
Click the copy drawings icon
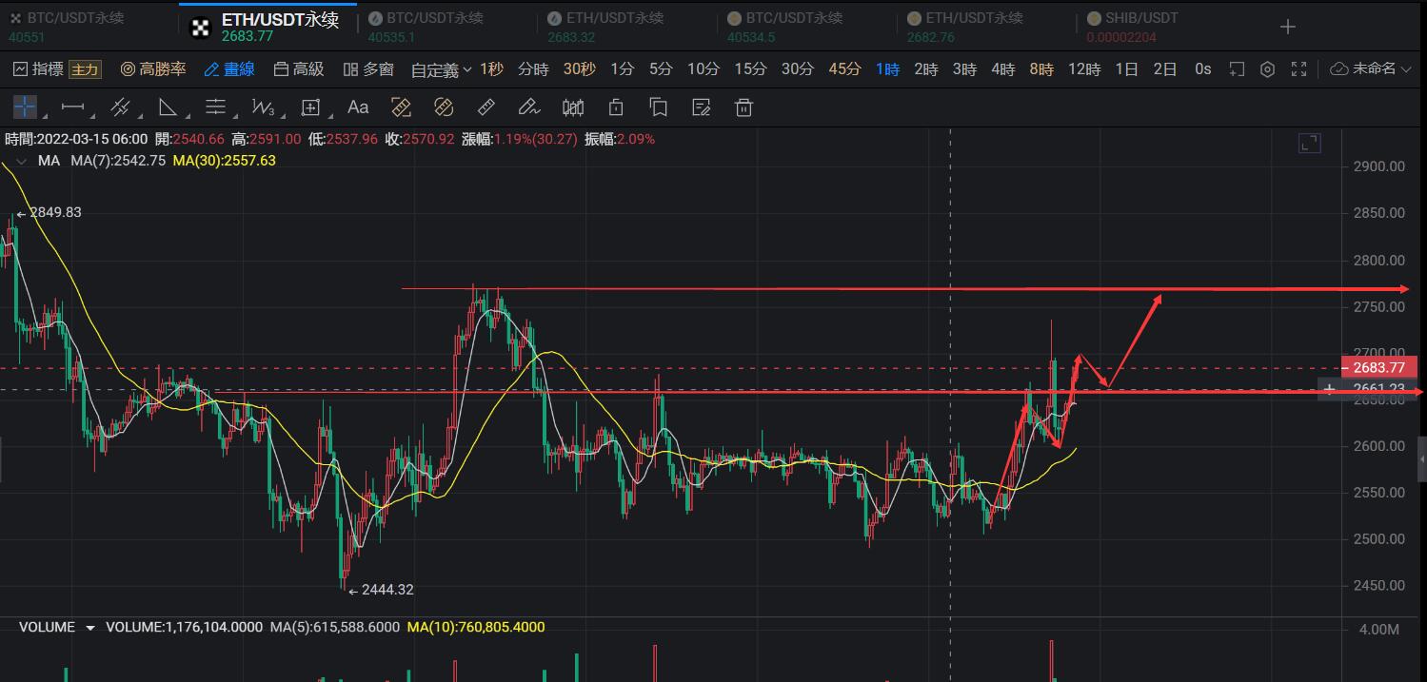(x=658, y=107)
